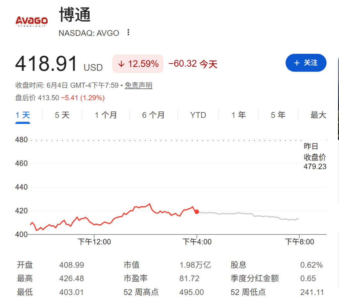Click the current price 418.91

(x=46, y=64)
